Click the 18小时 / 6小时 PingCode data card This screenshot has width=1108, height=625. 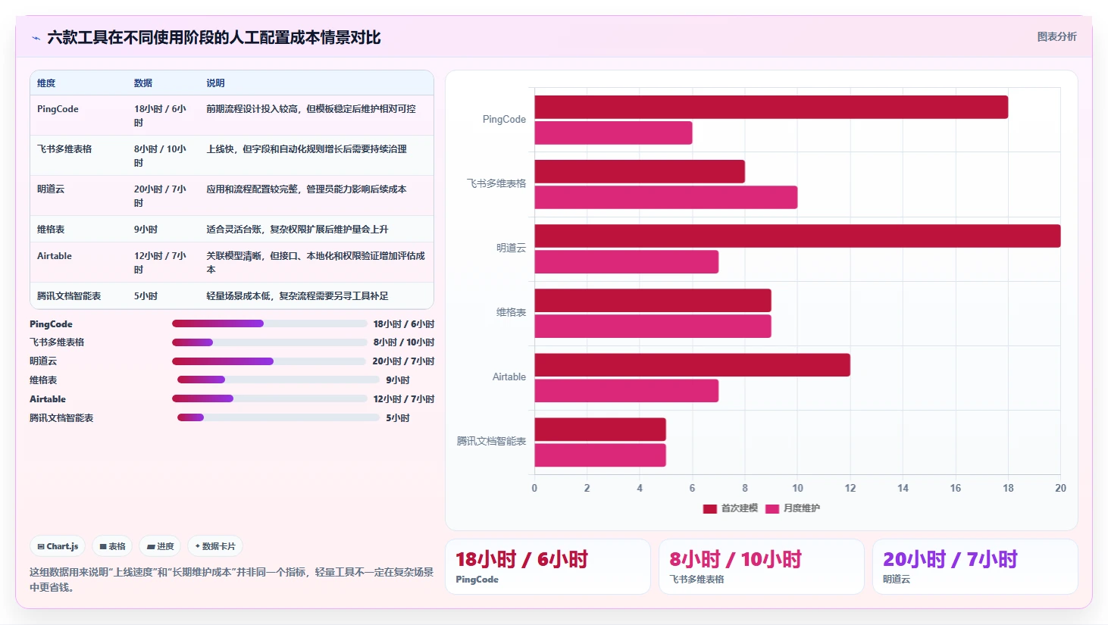coord(548,567)
